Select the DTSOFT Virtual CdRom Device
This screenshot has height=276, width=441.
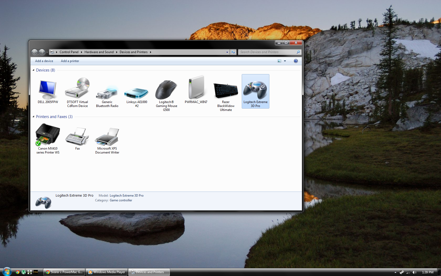[x=77, y=92]
